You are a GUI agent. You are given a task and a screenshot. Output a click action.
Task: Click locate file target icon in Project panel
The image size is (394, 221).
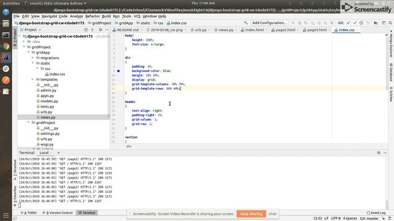pyautogui.click(x=86, y=29)
